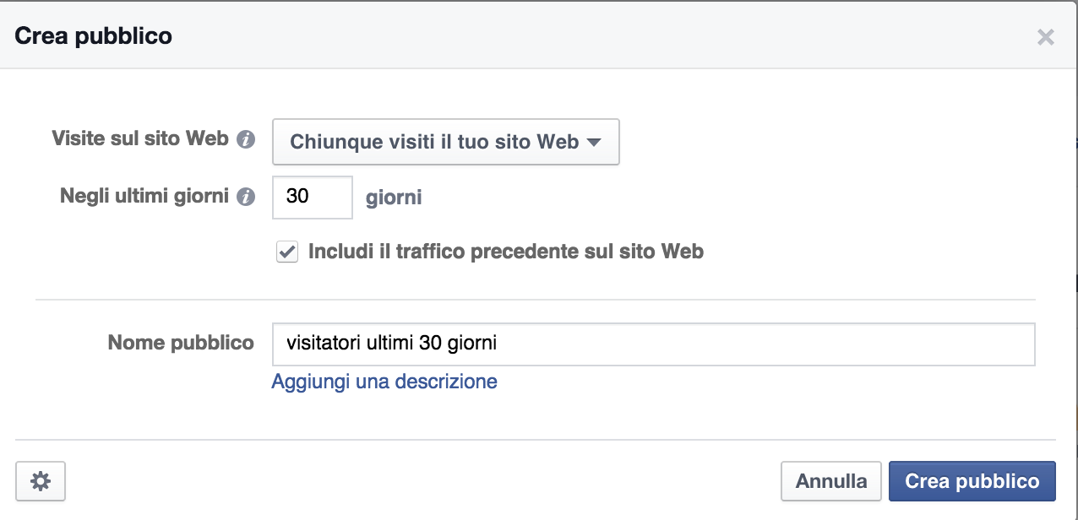Image resolution: width=1078 pixels, height=520 pixels.
Task: Click the dropdown arrow triangle after sito Web
Action: pos(594,142)
